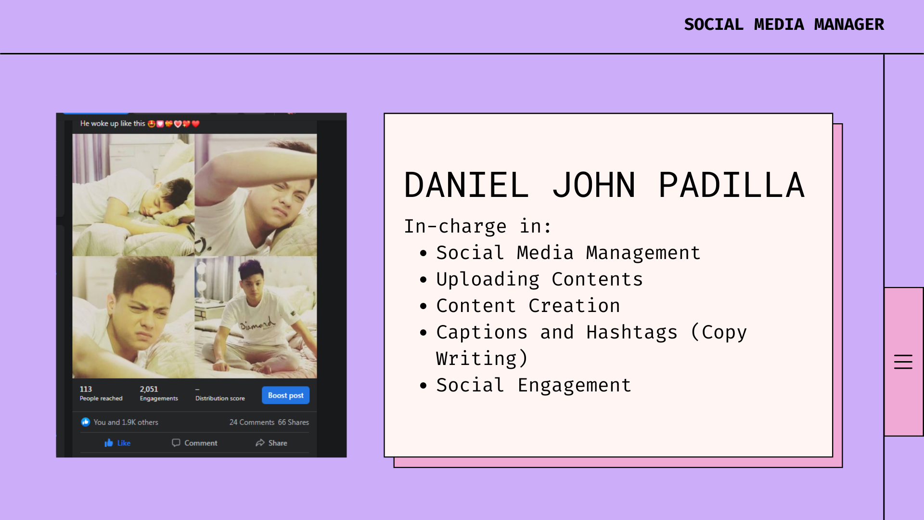Click the Share arrow icon

260,443
